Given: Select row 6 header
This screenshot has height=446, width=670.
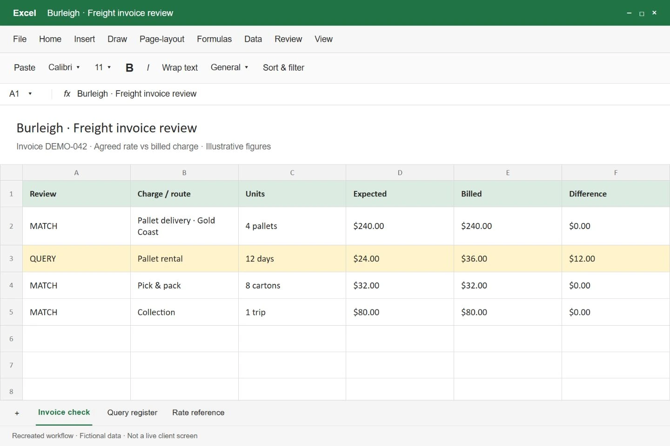Looking at the screenshot, I should tap(11, 339).
